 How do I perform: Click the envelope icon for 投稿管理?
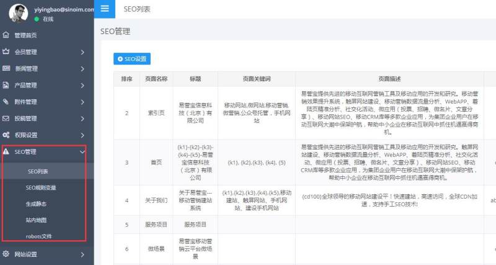pos(6,118)
